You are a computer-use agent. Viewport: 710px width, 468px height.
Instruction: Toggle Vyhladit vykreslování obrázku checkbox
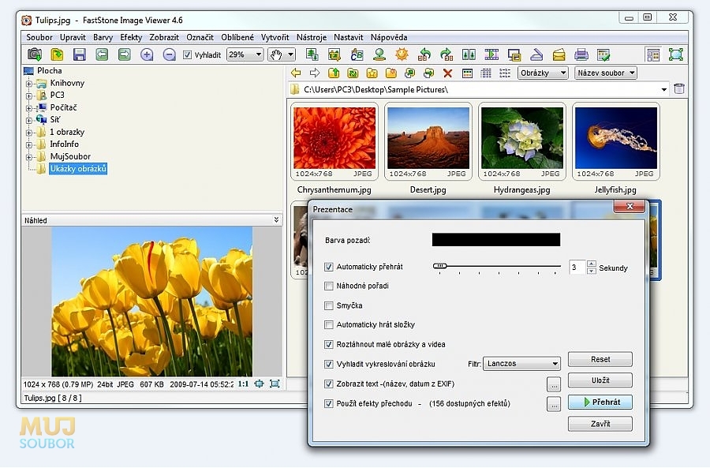pos(329,364)
